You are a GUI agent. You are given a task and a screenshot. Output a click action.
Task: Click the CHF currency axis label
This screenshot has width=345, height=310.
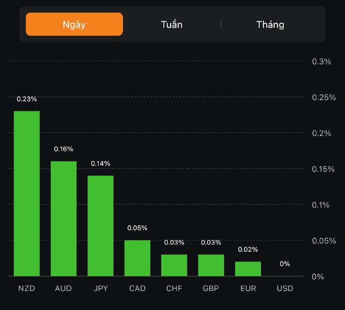(174, 288)
